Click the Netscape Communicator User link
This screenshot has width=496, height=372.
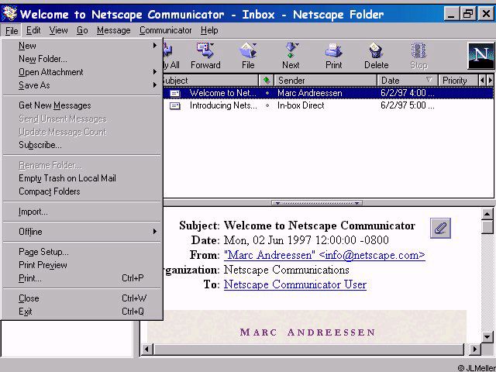pos(294,284)
